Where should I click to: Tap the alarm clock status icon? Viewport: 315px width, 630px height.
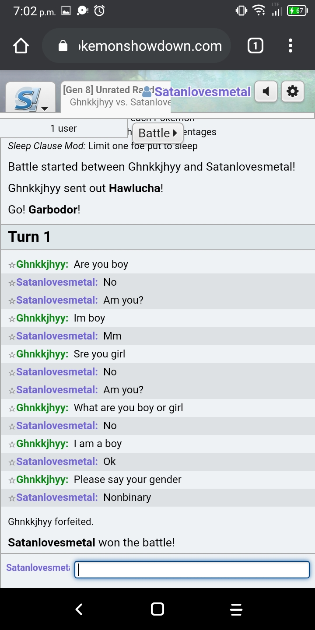pyautogui.click(x=99, y=11)
